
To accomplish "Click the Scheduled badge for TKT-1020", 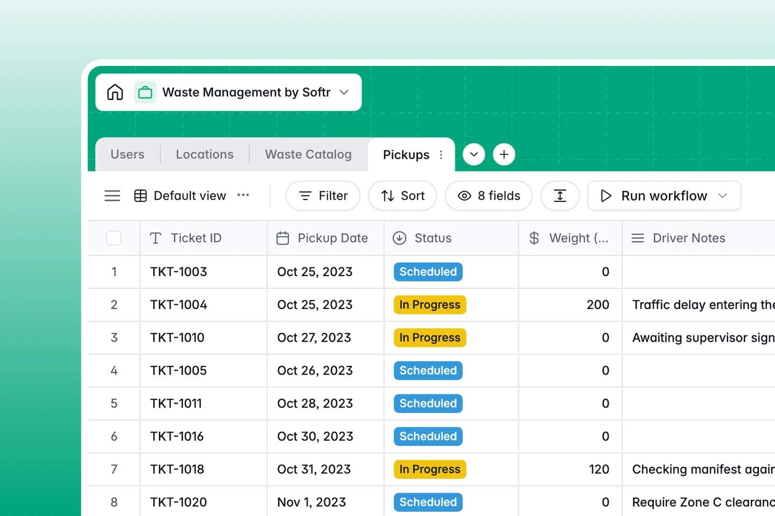I will pyautogui.click(x=428, y=503).
